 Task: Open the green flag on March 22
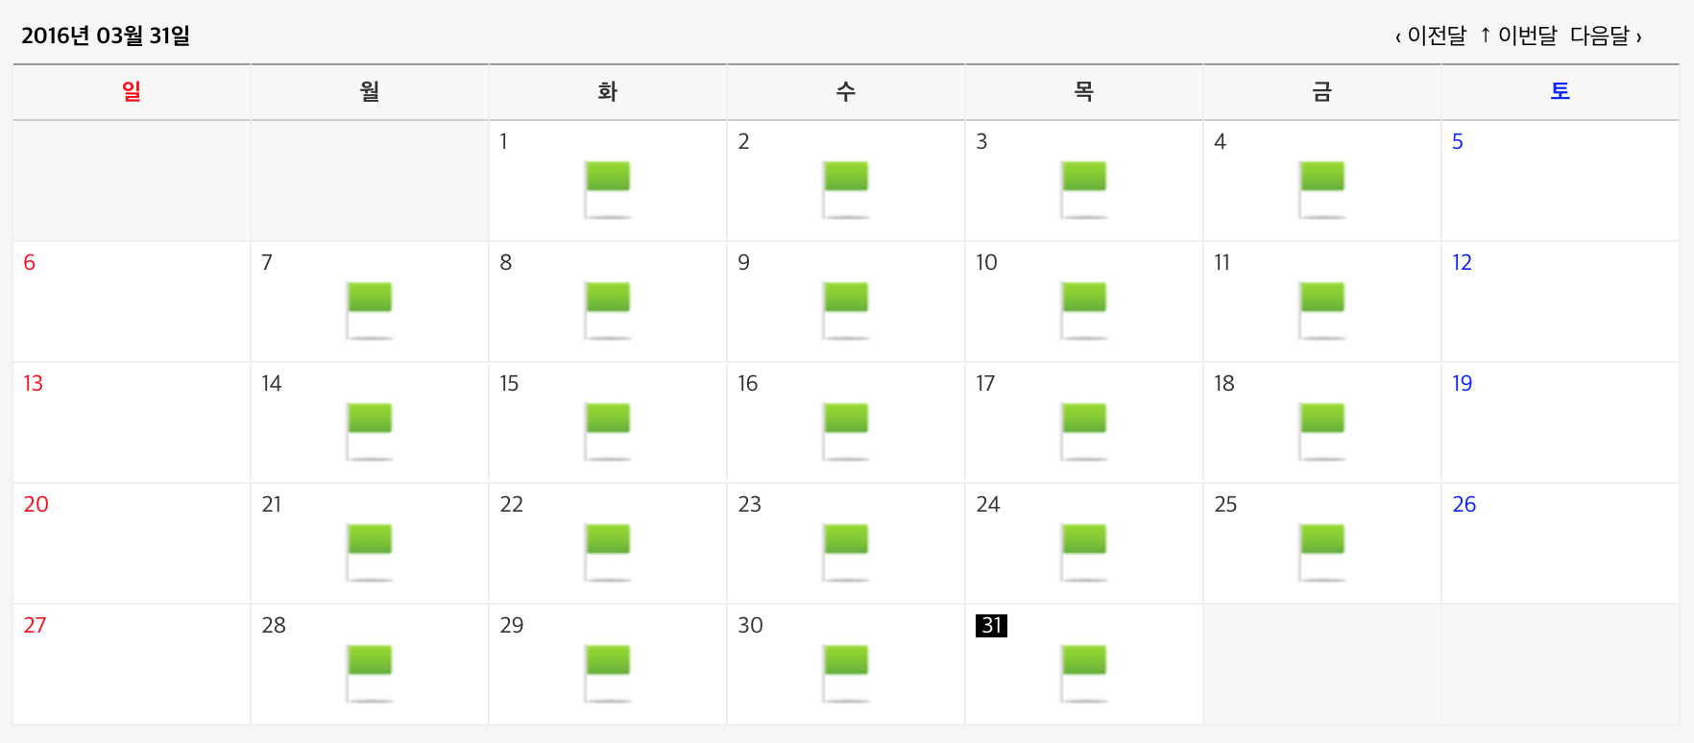607,551
